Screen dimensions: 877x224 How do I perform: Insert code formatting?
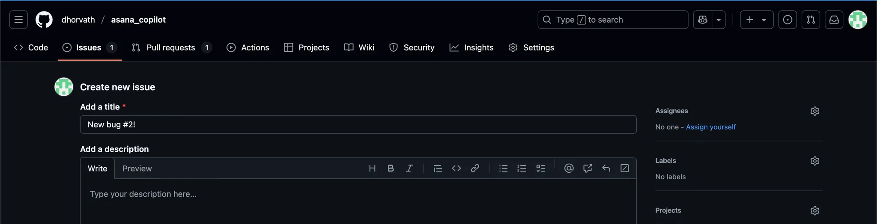click(456, 168)
